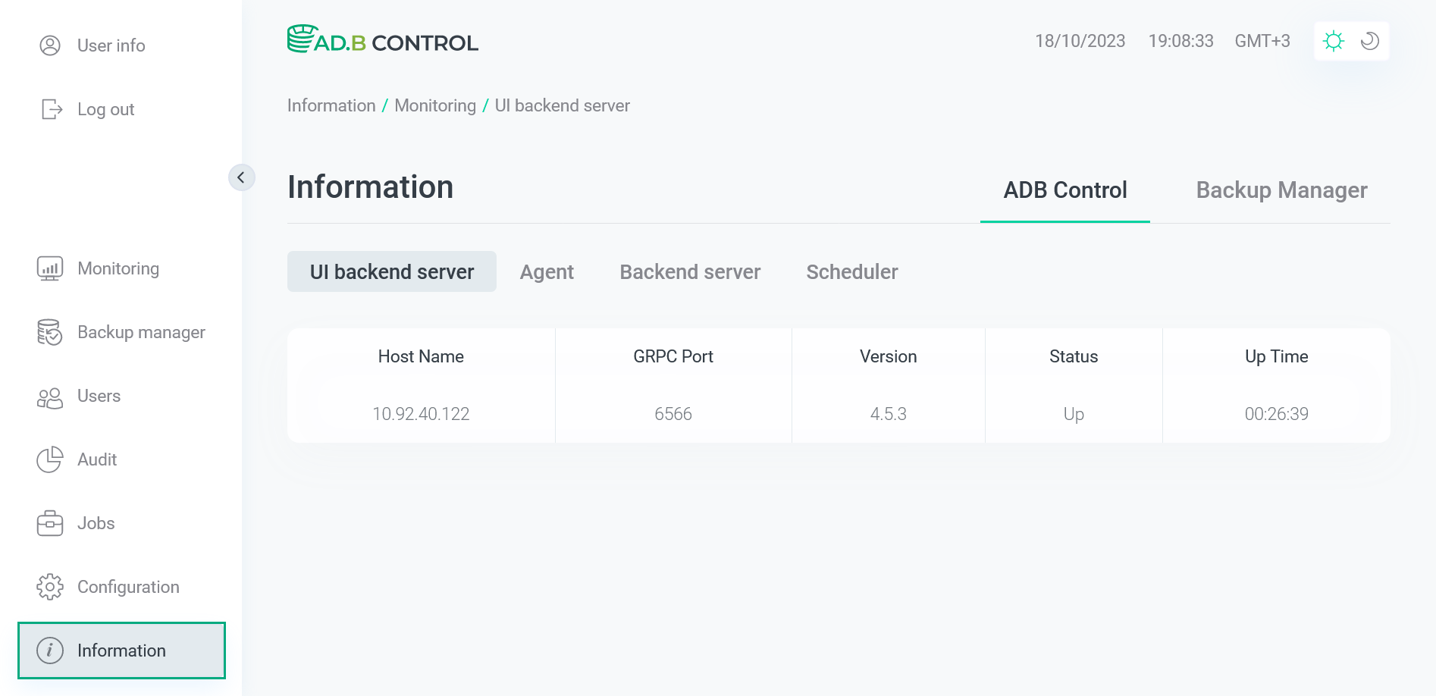The width and height of the screenshot is (1436, 696).
Task: Click the Users icon in the sidebar
Action: pos(49,396)
